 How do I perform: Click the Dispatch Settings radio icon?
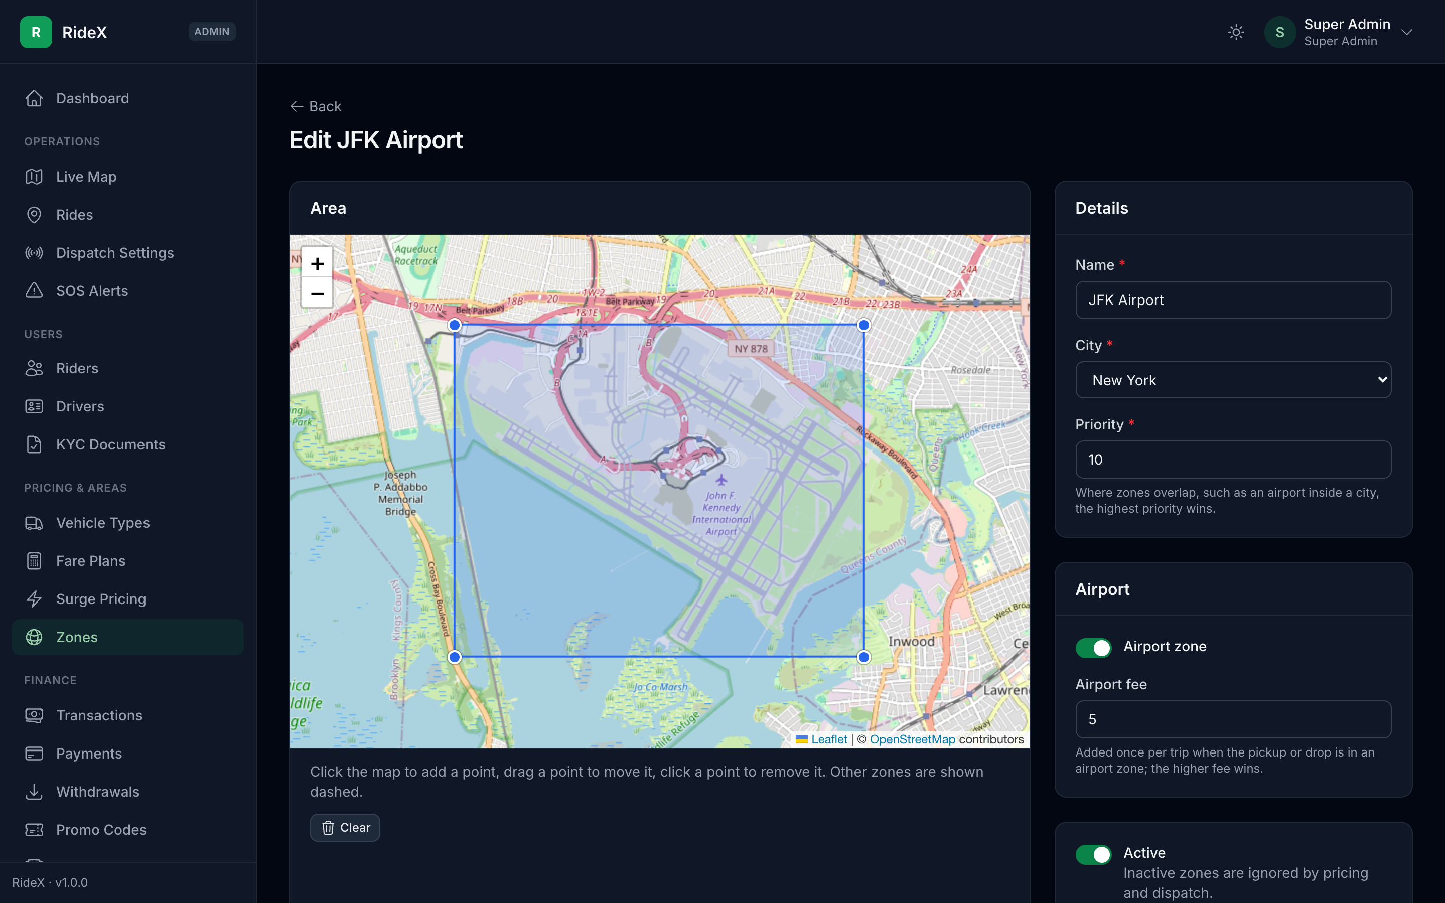pyautogui.click(x=34, y=253)
